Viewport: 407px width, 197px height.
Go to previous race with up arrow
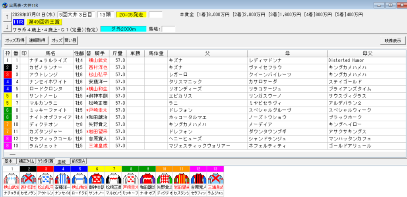(7, 17)
